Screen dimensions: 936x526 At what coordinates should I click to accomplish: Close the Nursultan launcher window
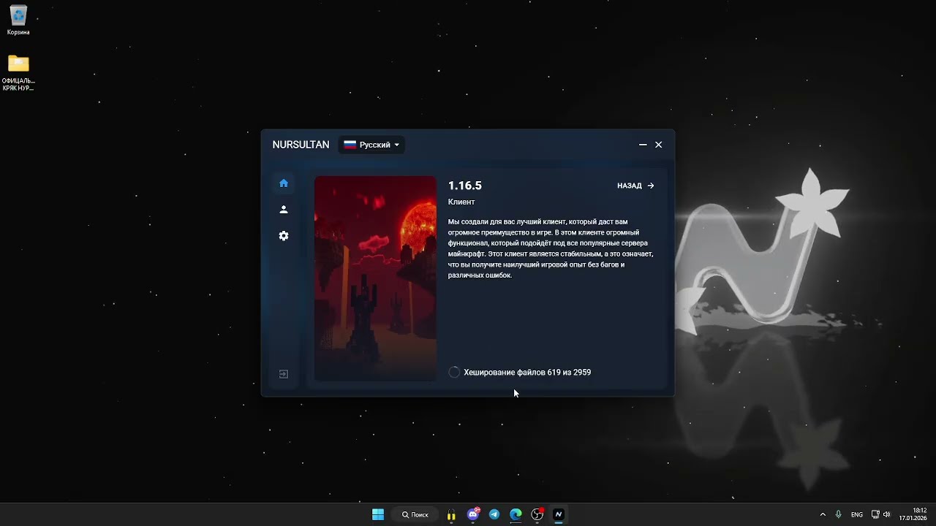pos(659,145)
